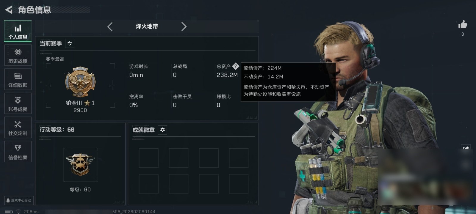Switch to the next mode with the right chevron
The height and width of the screenshot is (214, 476).
pyautogui.click(x=184, y=27)
